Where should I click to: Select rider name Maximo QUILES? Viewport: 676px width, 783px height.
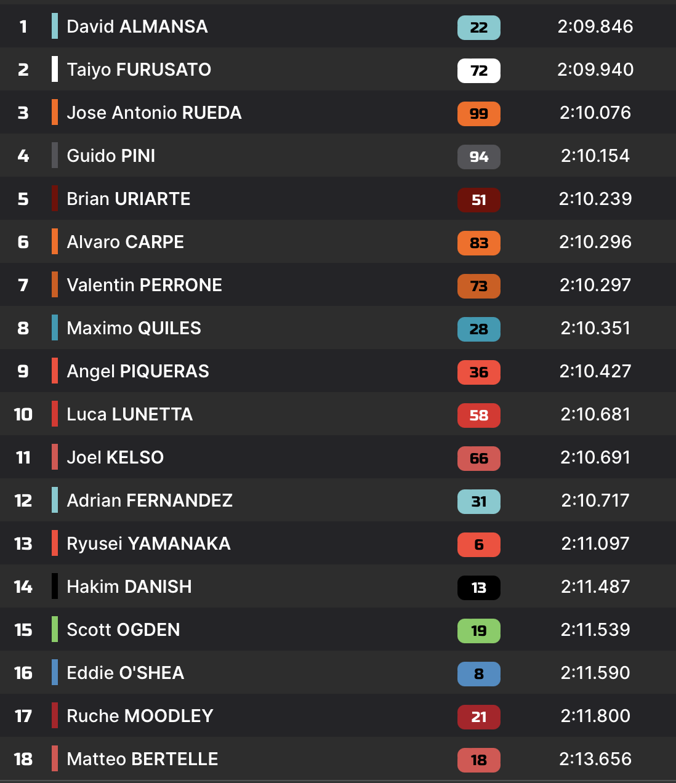[134, 328]
